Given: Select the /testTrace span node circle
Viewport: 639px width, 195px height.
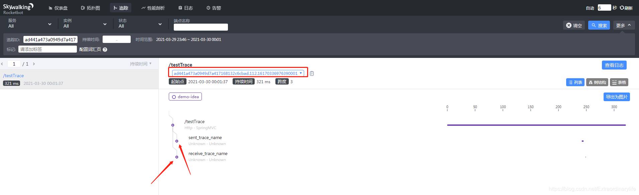Looking at the screenshot, I should 173,125.
